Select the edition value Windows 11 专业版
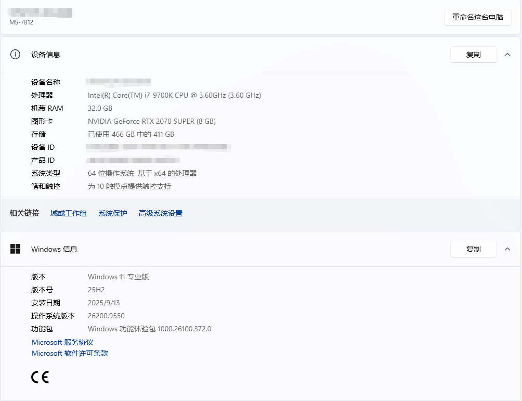 [x=119, y=277]
